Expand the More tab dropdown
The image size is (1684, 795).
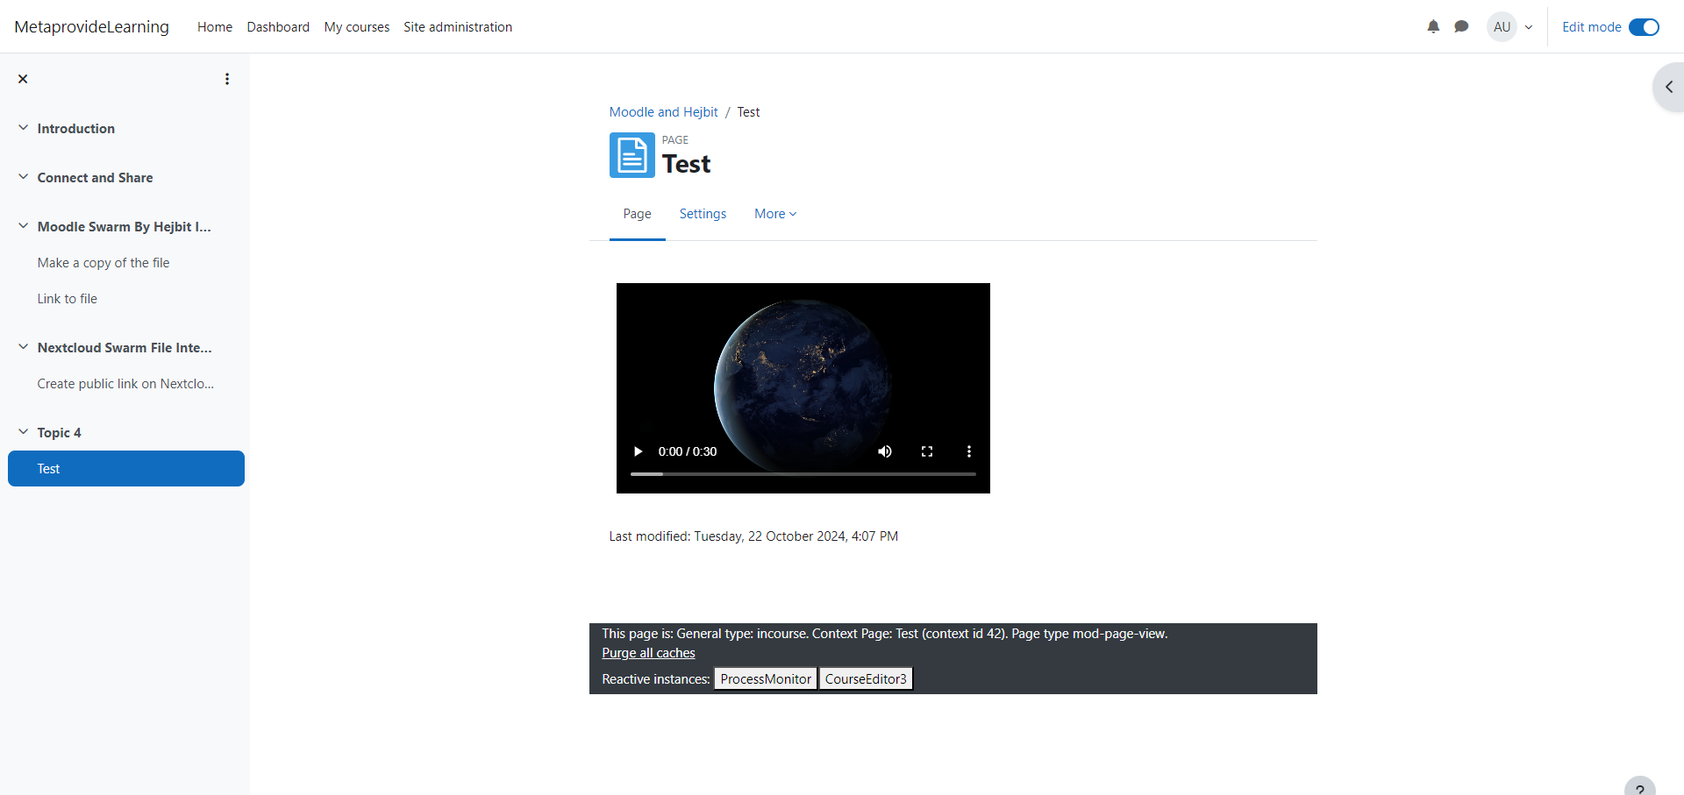(x=774, y=214)
